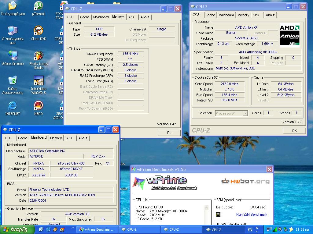Image resolution: width=313 pixels, height=234 pixels.
Task: Click the motherboard Model field A7N8X-E
Action: click(56, 156)
